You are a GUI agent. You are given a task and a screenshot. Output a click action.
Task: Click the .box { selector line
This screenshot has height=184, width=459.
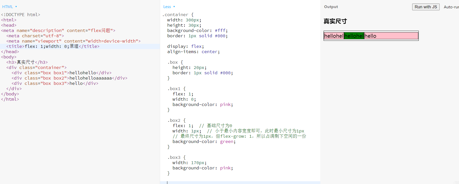(175, 62)
